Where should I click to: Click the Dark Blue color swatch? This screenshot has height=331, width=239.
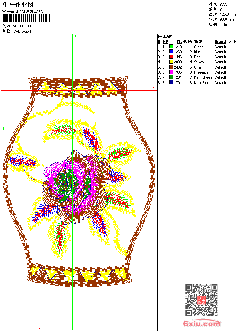171,82
